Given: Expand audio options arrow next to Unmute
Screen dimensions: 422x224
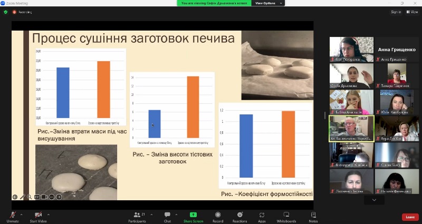Looking at the screenshot, I should coord(21,215).
